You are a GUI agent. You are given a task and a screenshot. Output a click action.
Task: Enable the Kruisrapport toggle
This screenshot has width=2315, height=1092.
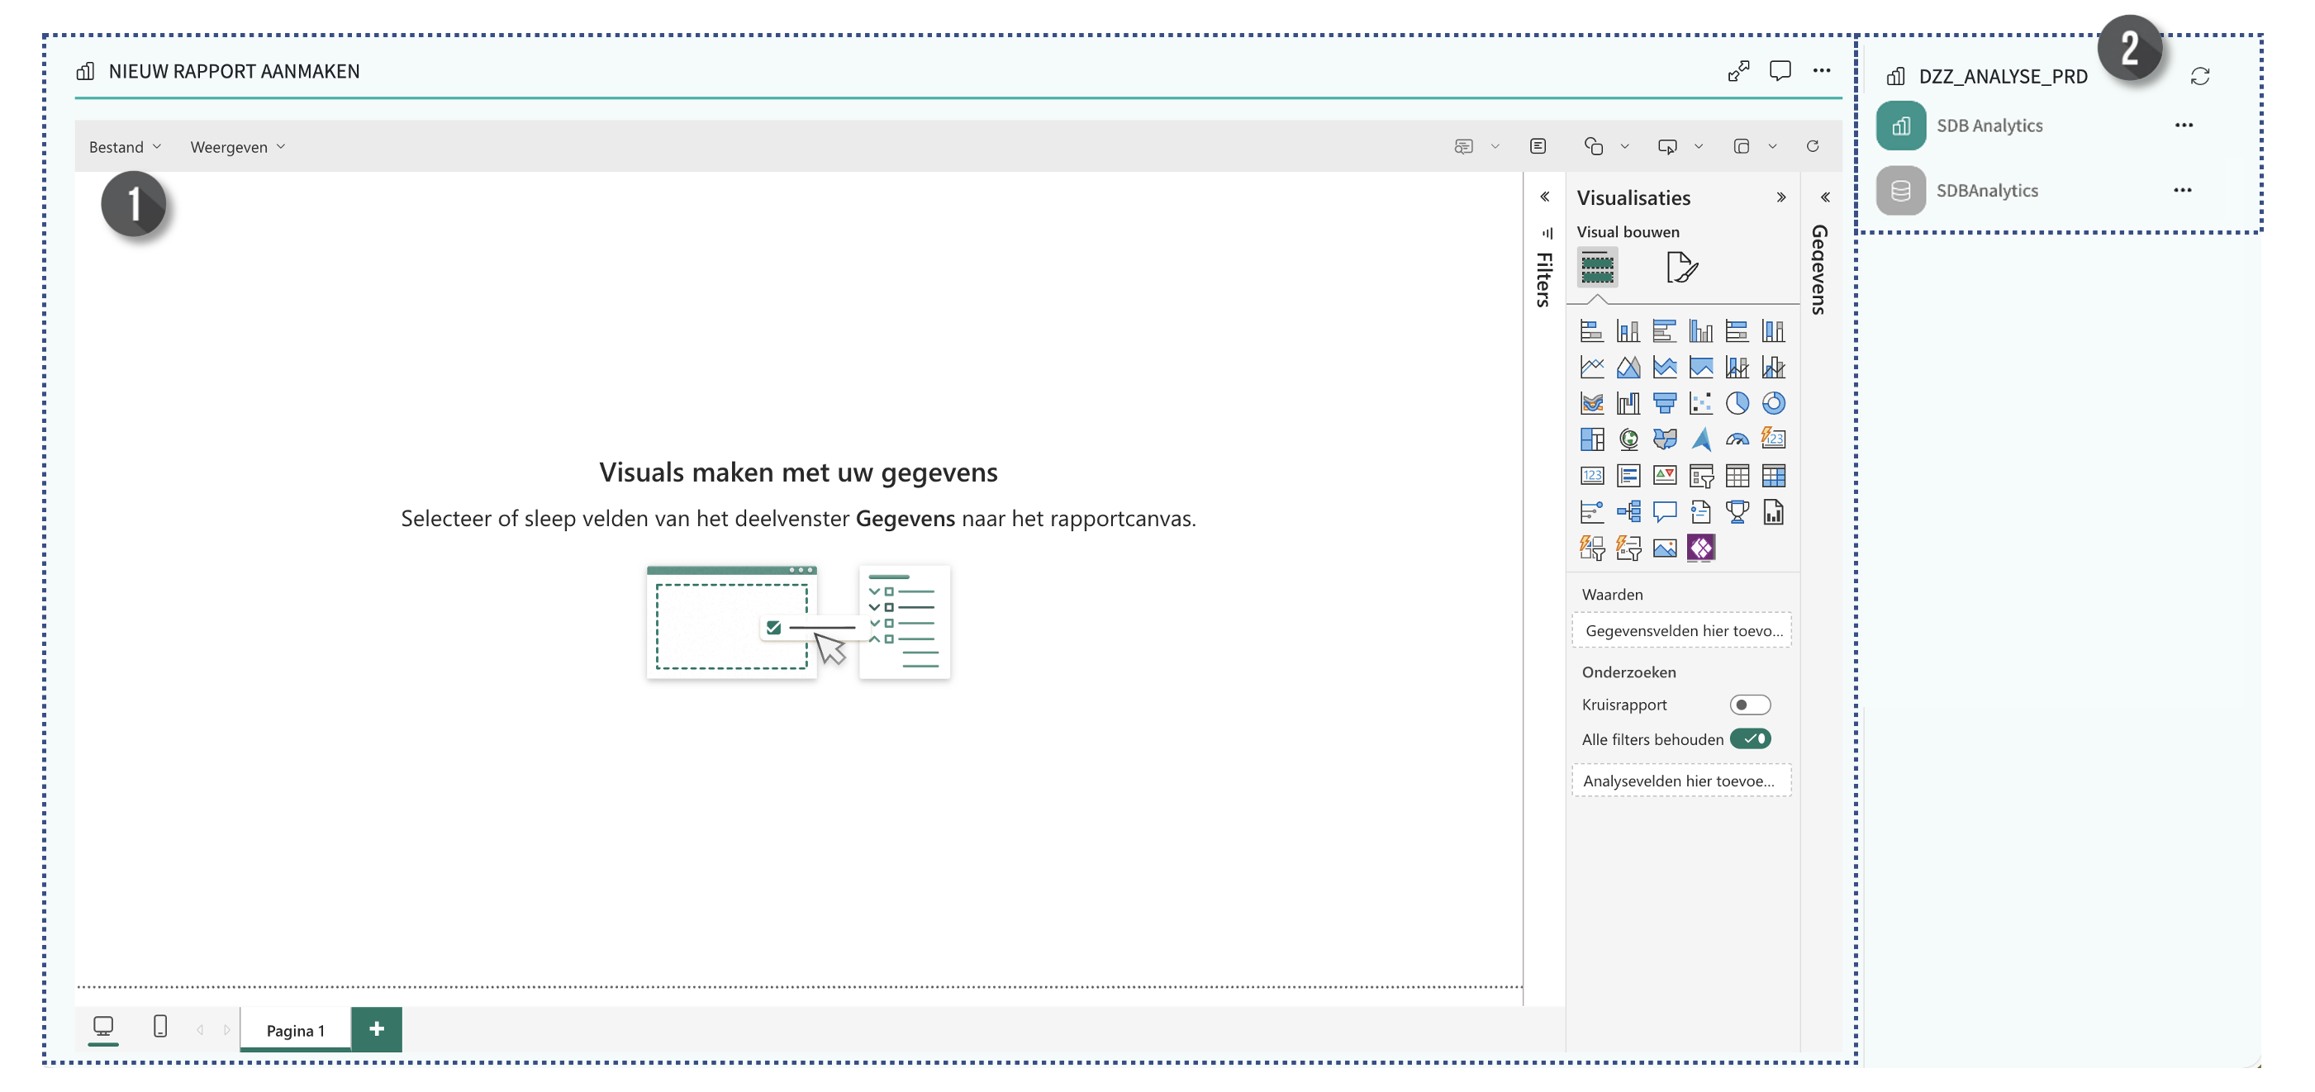(x=1749, y=705)
